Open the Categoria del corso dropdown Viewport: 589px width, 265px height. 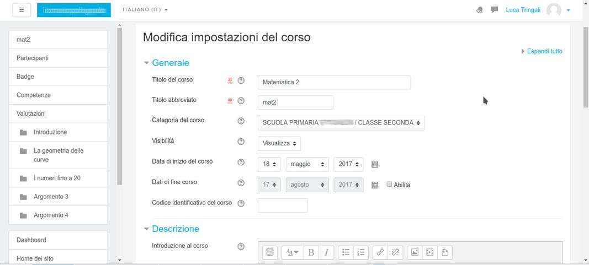click(341, 123)
